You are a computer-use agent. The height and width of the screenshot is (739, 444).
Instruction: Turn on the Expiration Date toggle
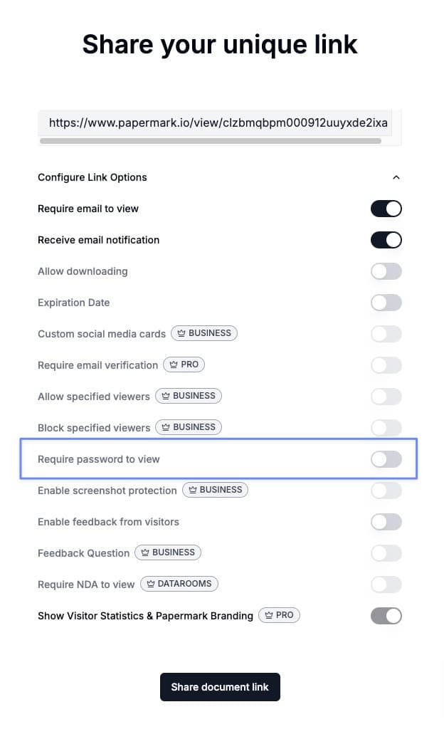pyautogui.click(x=386, y=303)
